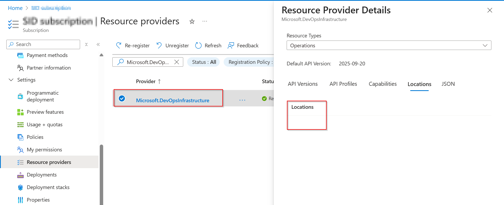This screenshot has height=205, width=504.
Task: Click the Home breadcrumb link
Action: 15,8
